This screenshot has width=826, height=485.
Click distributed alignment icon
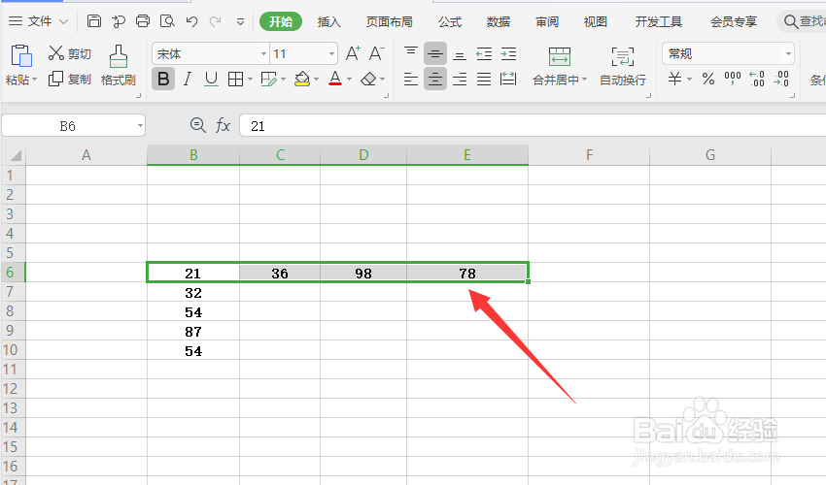coord(508,79)
